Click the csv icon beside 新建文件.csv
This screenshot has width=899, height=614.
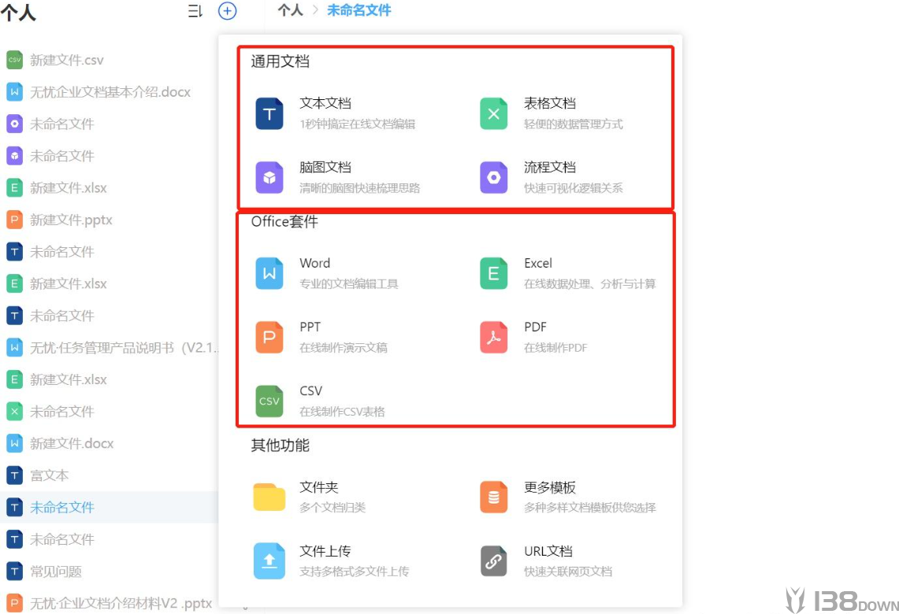[x=14, y=60]
